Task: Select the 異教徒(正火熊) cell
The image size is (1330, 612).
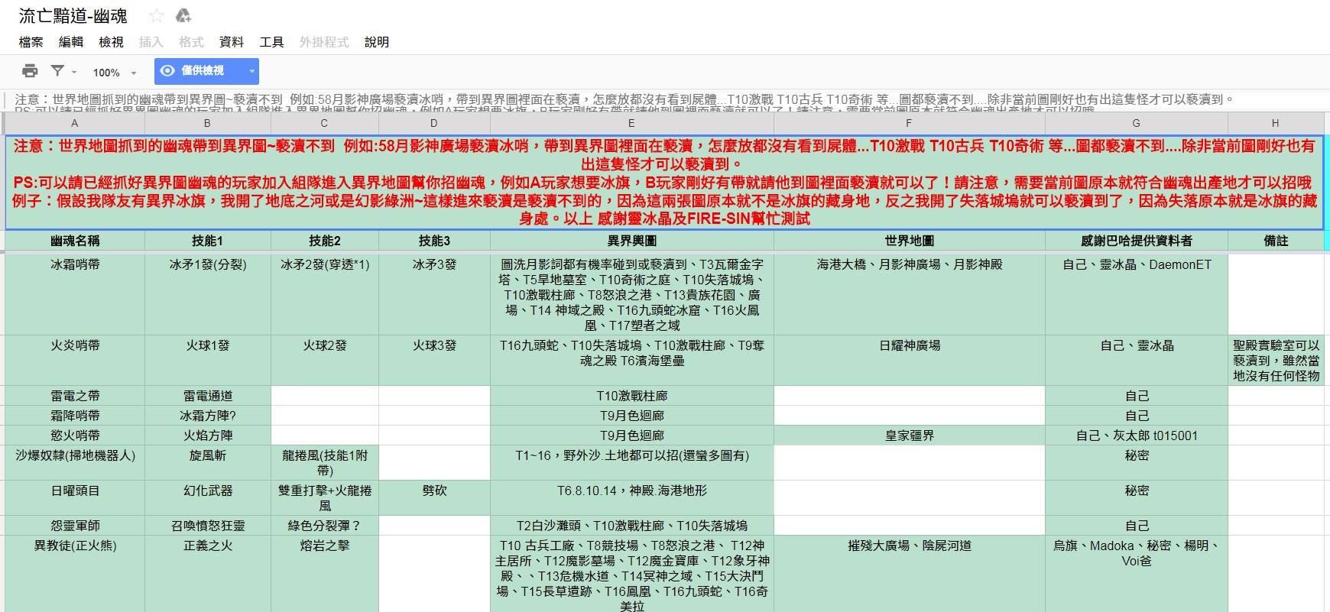Action: point(75,573)
